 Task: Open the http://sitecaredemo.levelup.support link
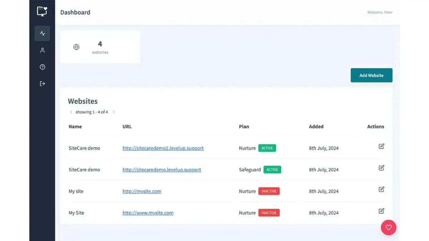(x=162, y=170)
